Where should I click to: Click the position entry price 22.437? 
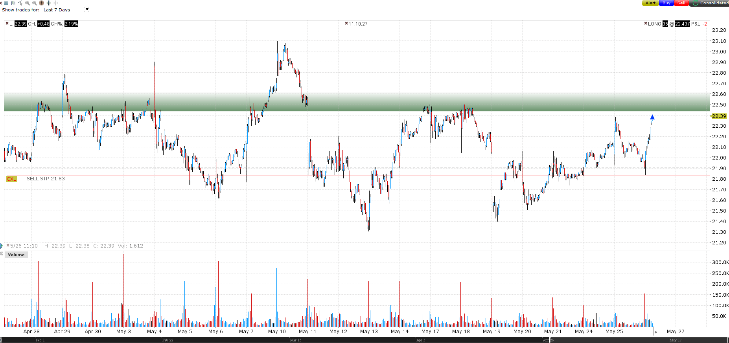coord(683,24)
